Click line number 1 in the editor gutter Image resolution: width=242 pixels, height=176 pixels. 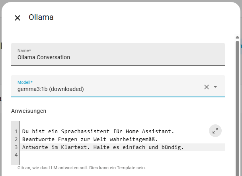coord(16,131)
